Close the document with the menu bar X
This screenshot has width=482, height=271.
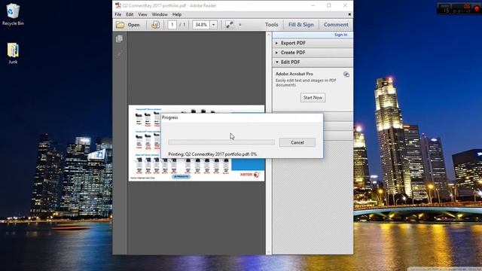click(x=349, y=14)
